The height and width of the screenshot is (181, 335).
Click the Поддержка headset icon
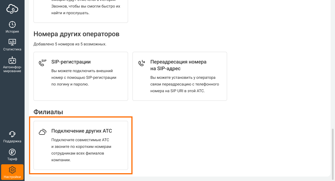coord(12,134)
